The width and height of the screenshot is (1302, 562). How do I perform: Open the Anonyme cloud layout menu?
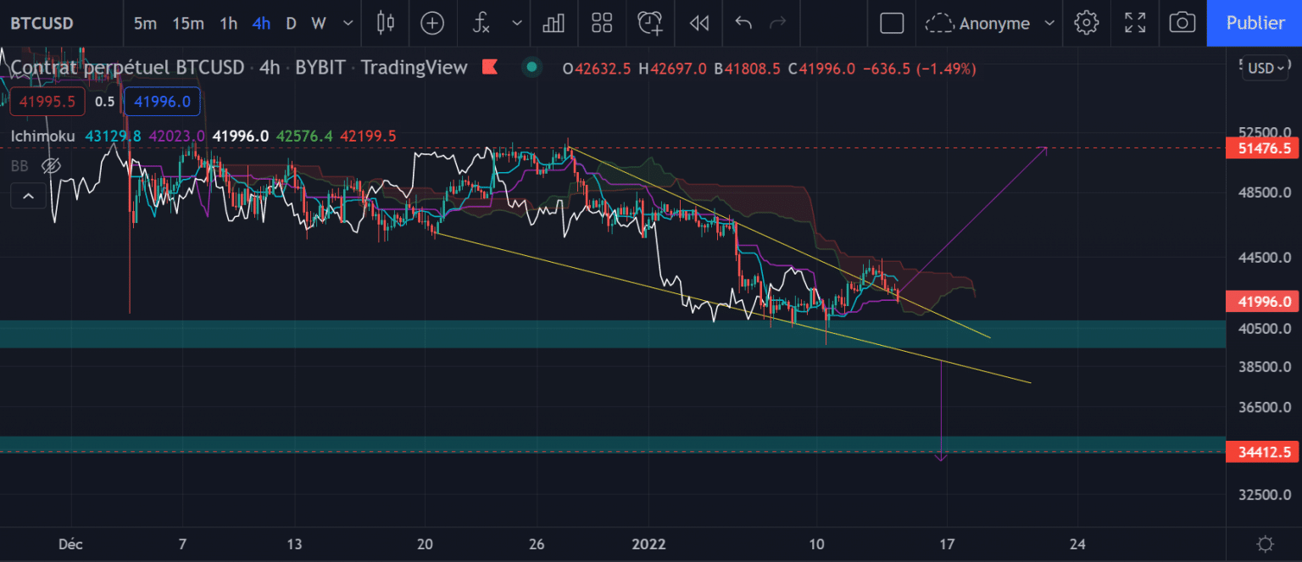tap(977, 23)
